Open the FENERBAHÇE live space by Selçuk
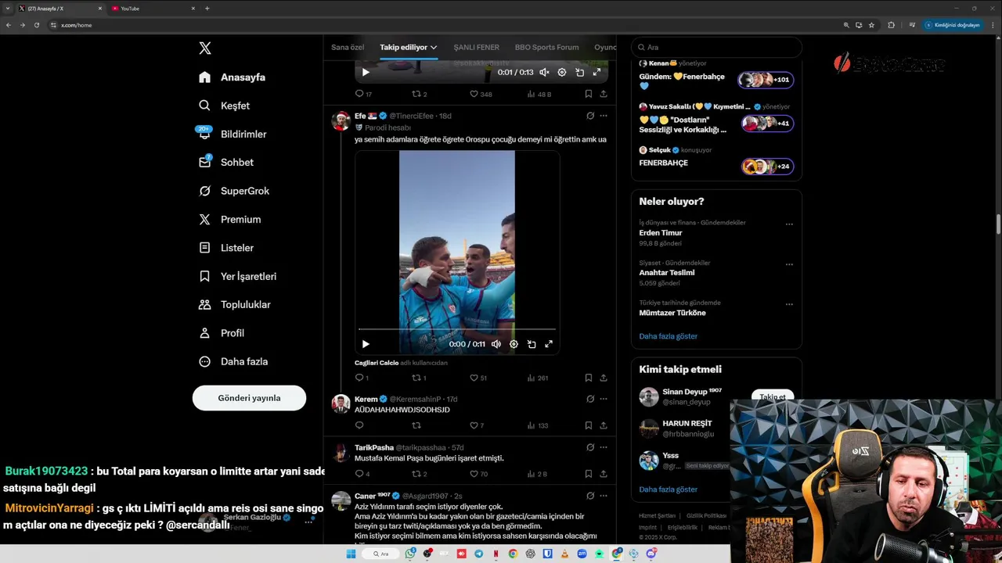This screenshot has height=563, width=1002. click(x=663, y=163)
